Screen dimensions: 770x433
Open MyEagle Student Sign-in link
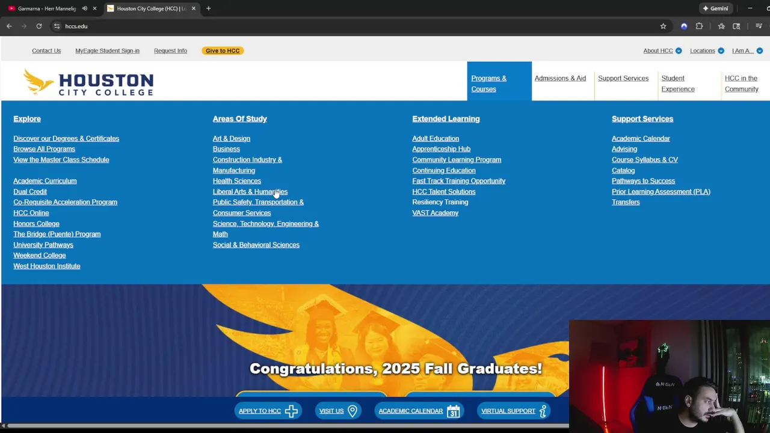[107, 51]
